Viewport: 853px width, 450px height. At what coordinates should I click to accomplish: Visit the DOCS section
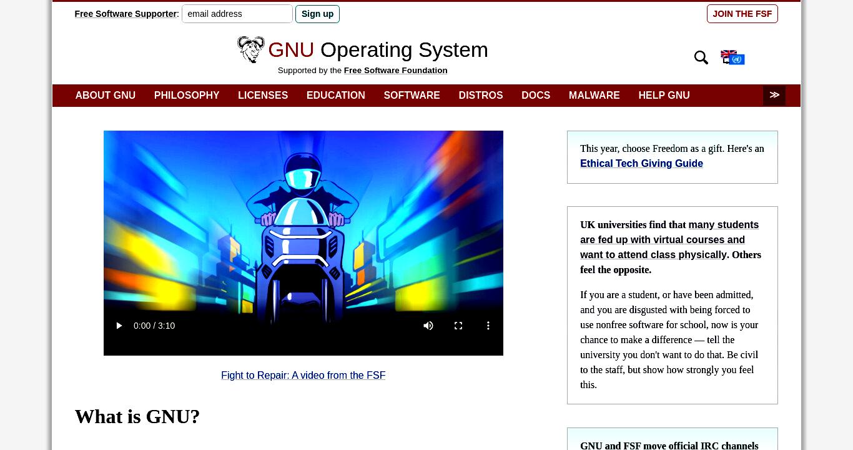coord(536,95)
